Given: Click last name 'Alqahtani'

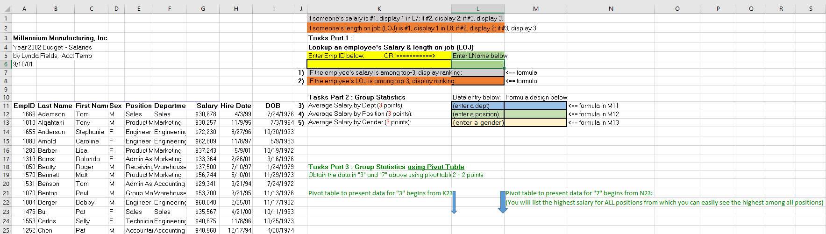Looking at the screenshot, I should point(51,122).
